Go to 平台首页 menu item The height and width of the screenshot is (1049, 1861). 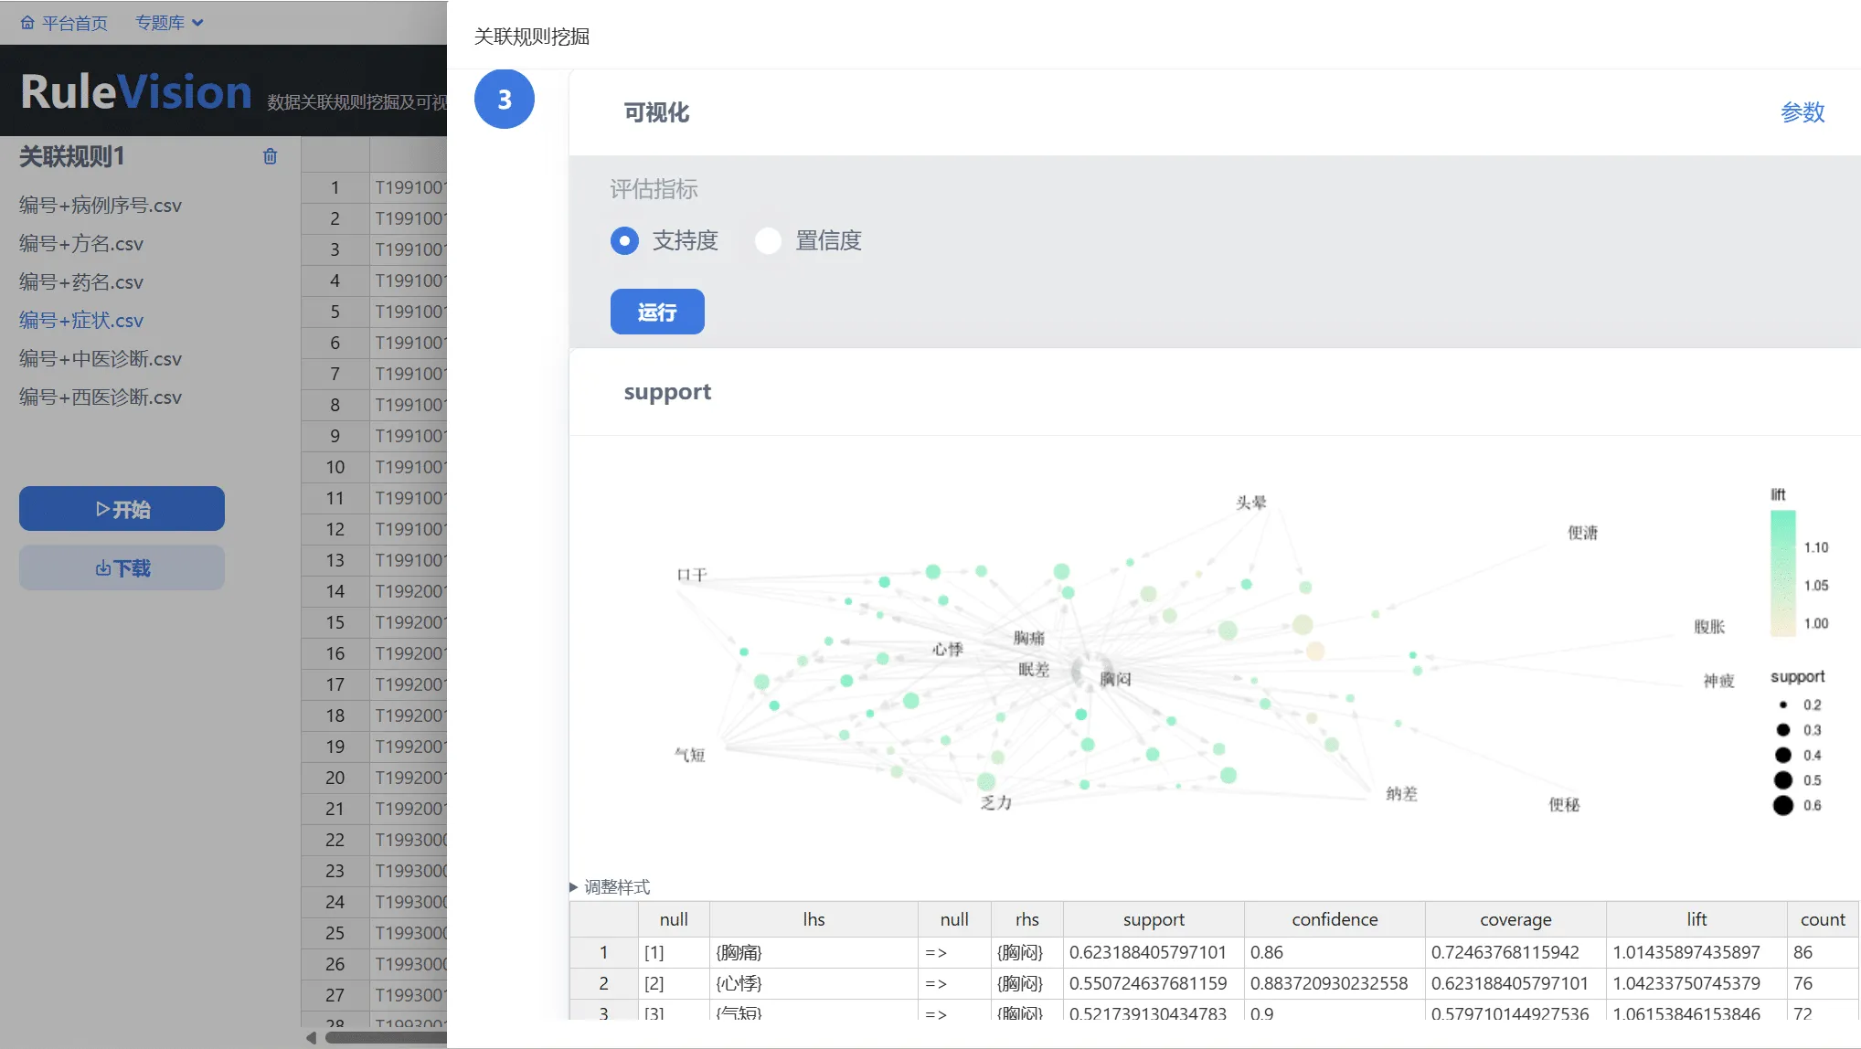(74, 23)
